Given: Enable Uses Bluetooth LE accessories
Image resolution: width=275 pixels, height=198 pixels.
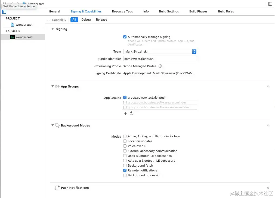Looking at the screenshot, I should point(125,156).
